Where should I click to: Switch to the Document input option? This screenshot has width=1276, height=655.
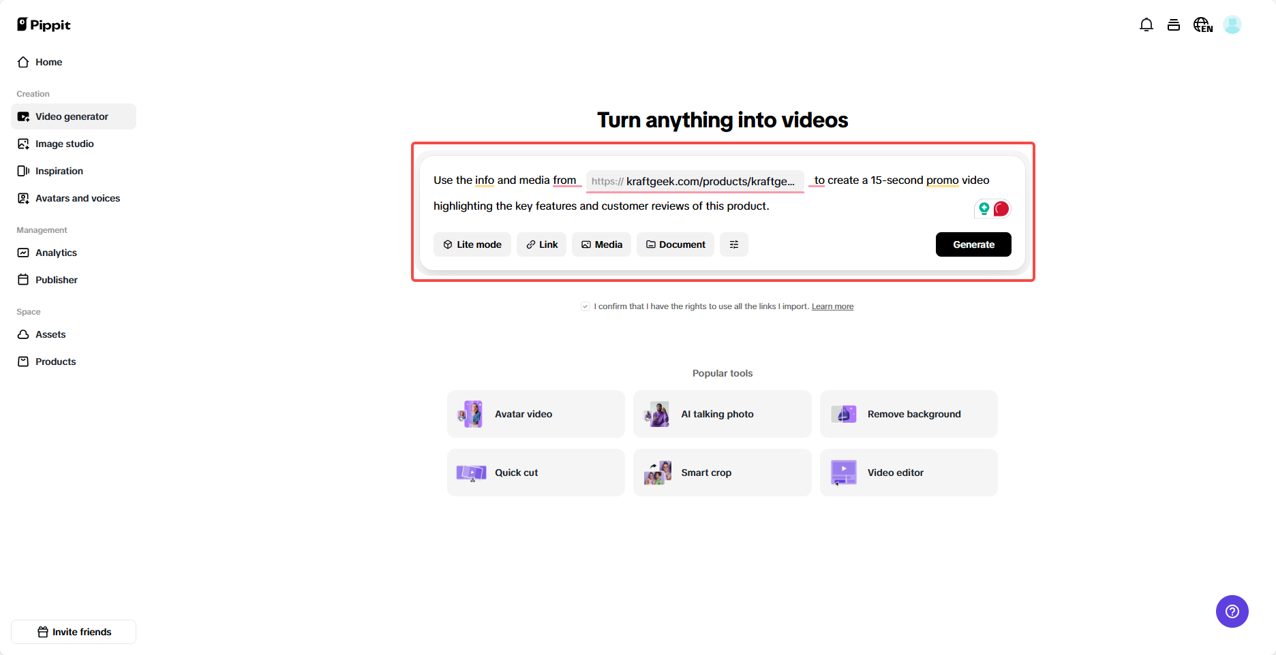coord(675,244)
